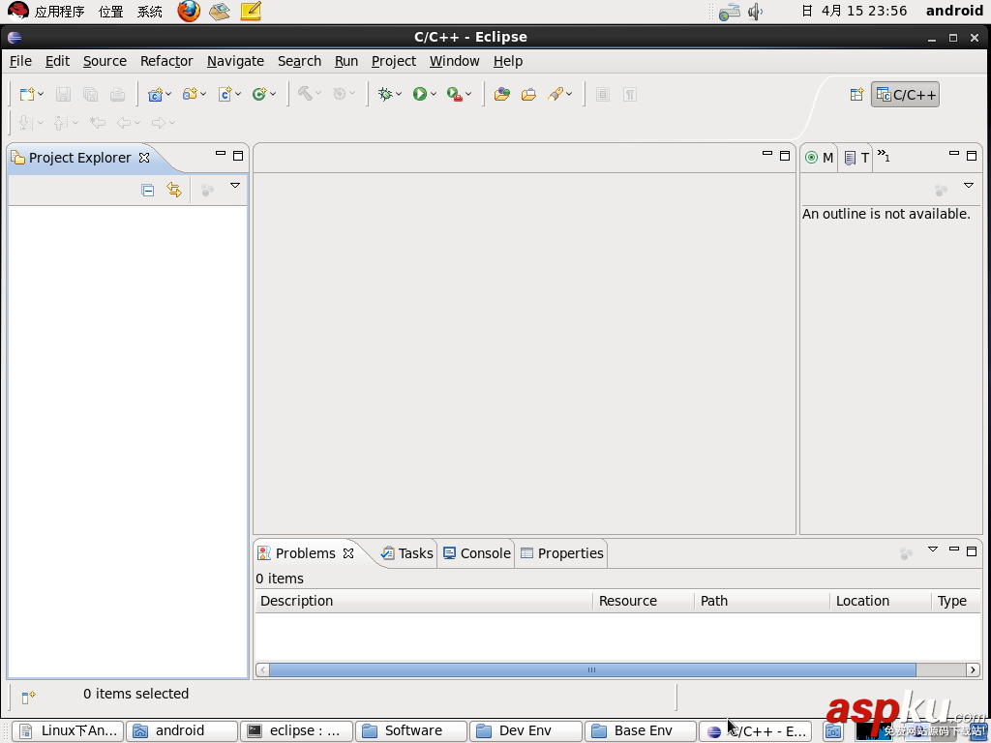This screenshot has width=991, height=743.
Task: Open dropdown beside External Tools icon
Action: click(468, 94)
